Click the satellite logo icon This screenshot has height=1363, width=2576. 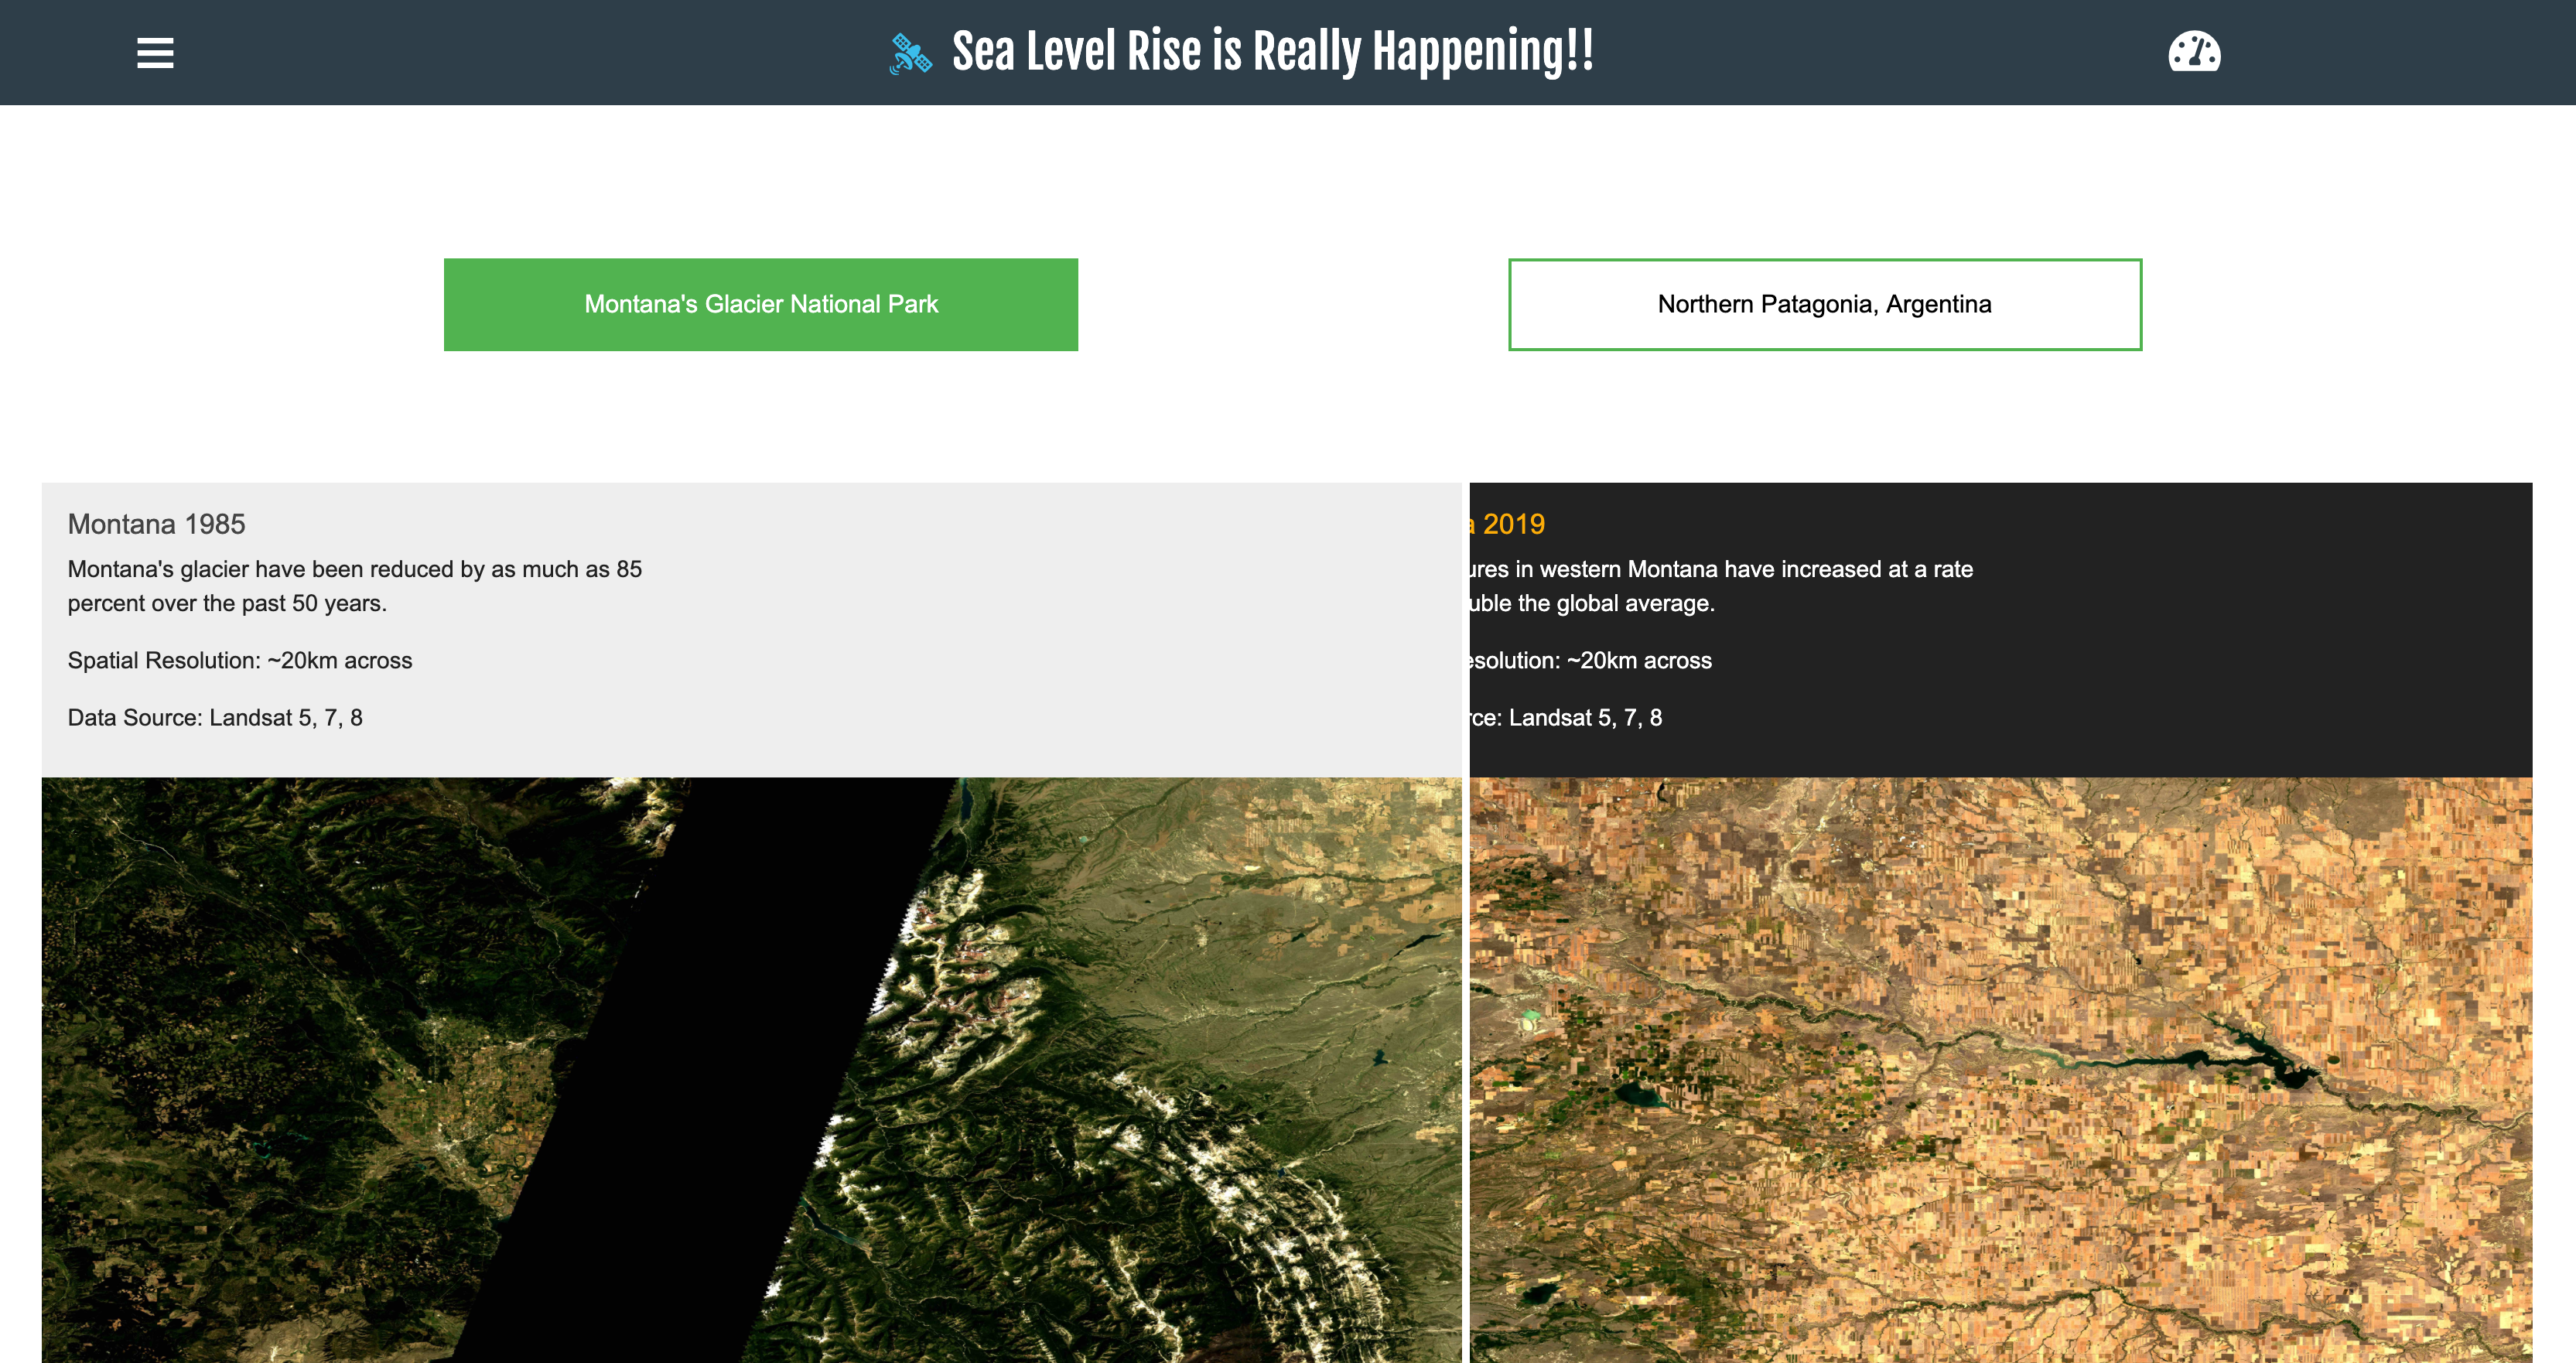[910, 53]
